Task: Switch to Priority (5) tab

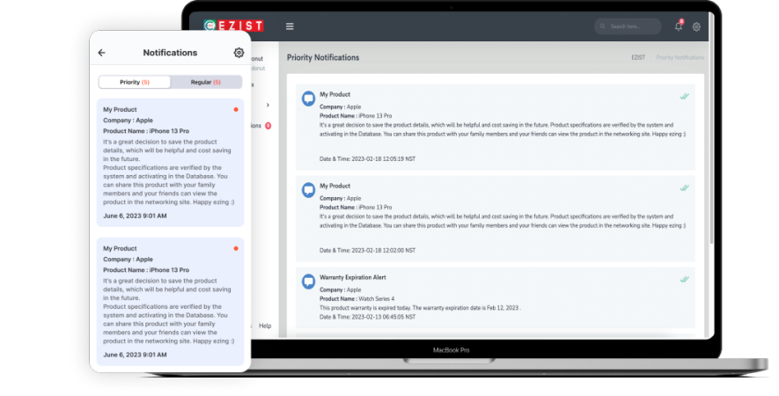Action: pos(135,82)
